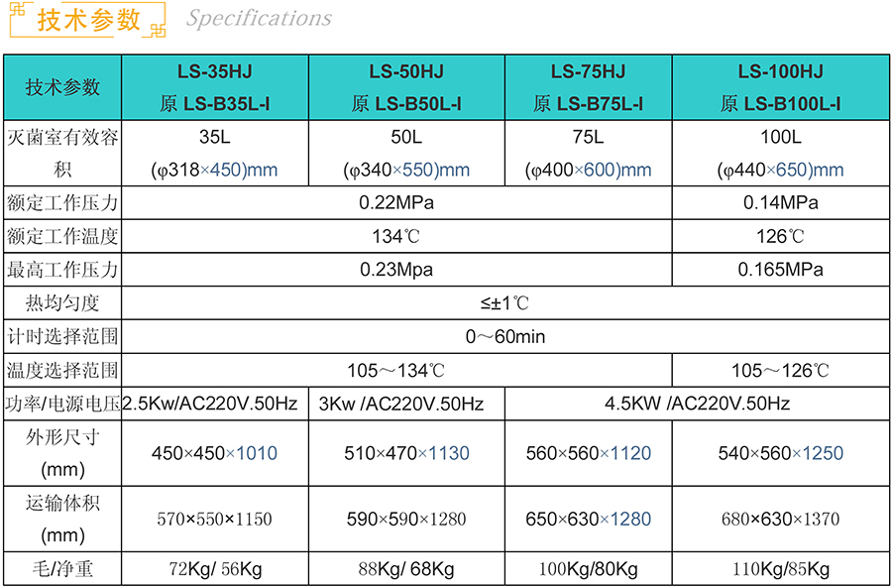The width and height of the screenshot is (892, 588).
Task: Select the 680×630×1370 transport volume cell
Action: (780, 519)
